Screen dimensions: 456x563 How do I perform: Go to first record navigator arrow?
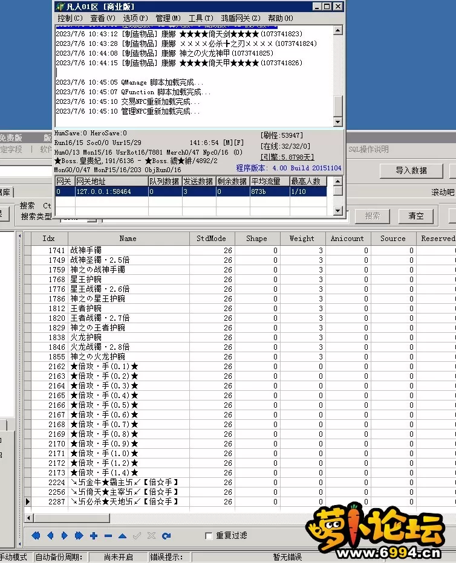coord(36,536)
